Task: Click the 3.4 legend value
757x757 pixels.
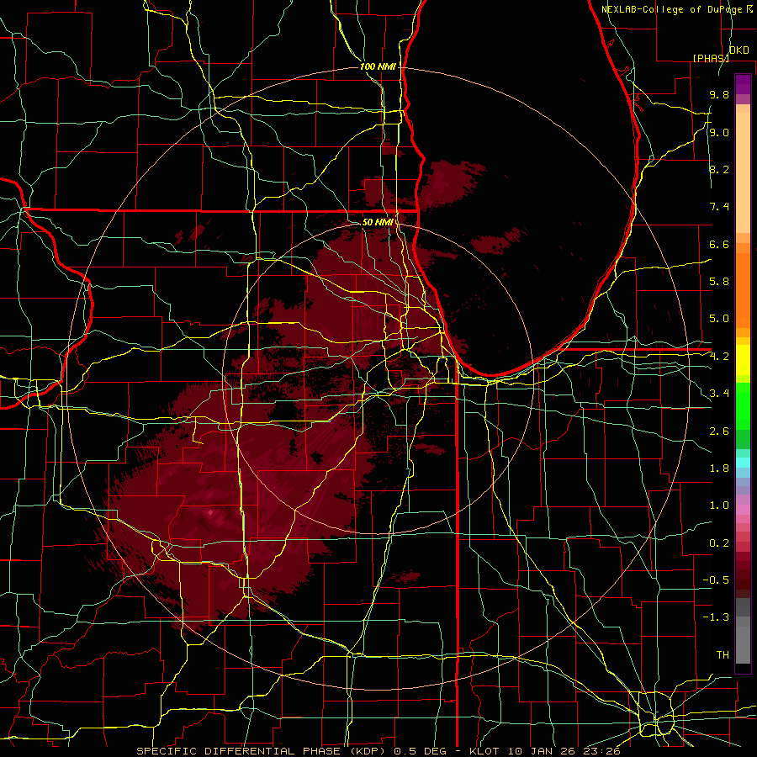Action: click(x=719, y=394)
